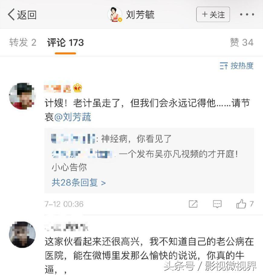Screen dimensions: 263x275
Task: Switch to the 转发 2 tab
Action: pyautogui.click(x=23, y=43)
